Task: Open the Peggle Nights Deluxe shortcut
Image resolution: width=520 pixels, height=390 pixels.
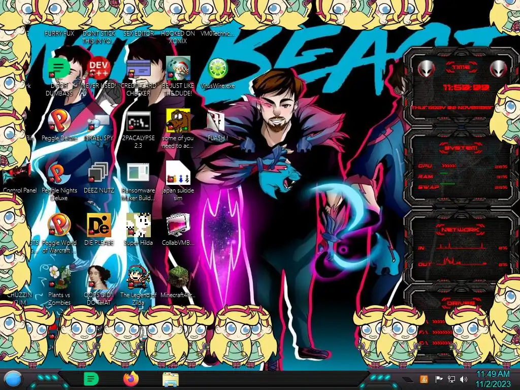Action: coord(59,173)
